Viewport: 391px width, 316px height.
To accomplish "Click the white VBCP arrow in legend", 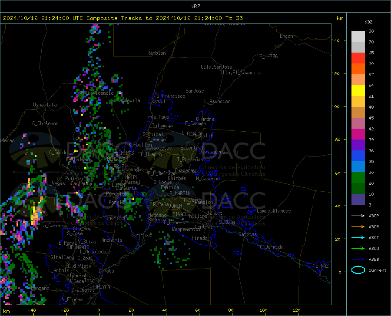I will pyautogui.click(x=358, y=216).
